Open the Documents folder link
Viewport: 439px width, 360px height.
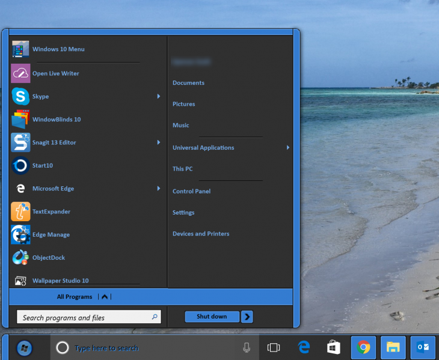[x=188, y=83]
